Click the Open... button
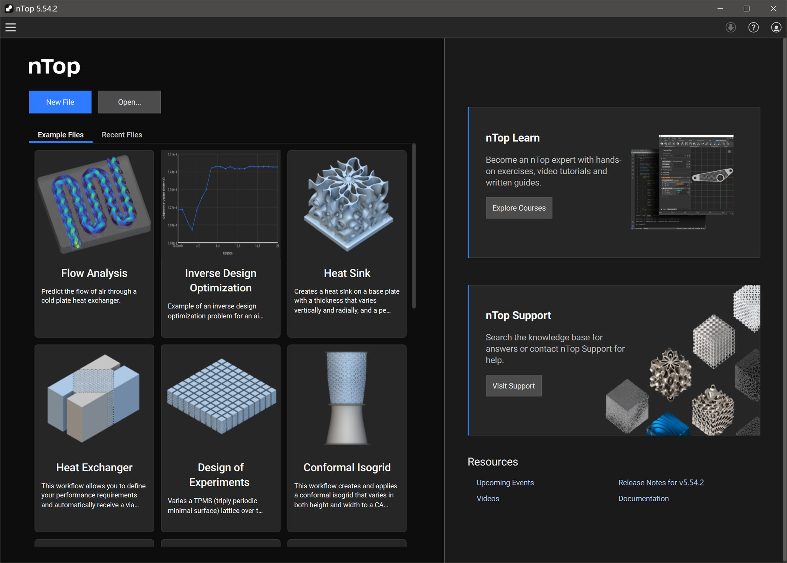The image size is (787, 563). coord(129,102)
